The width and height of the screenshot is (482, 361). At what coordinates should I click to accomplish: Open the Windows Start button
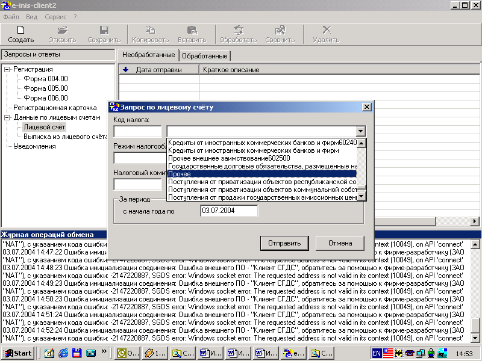coord(17,353)
